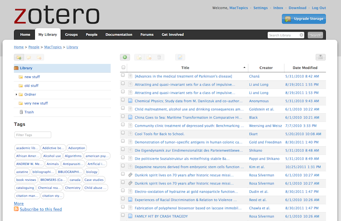The height and width of the screenshot is (221, 341).
Task: Click the folder icon beside very new stuff
Action: tap(20, 103)
